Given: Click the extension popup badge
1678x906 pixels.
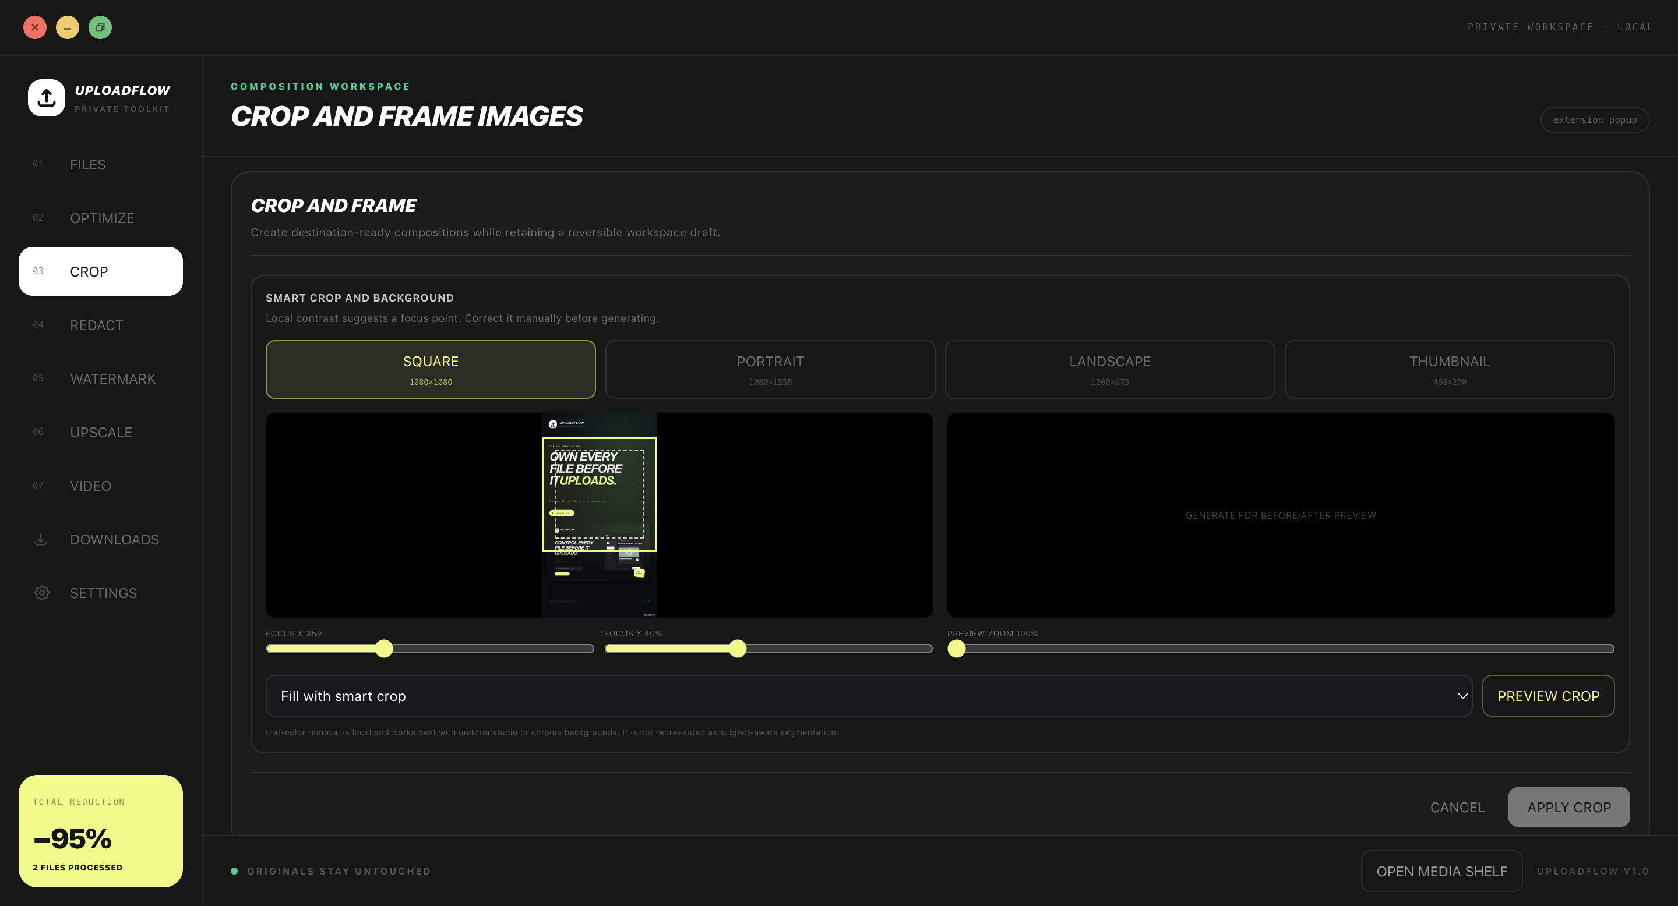Looking at the screenshot, I should (1595, 120).
